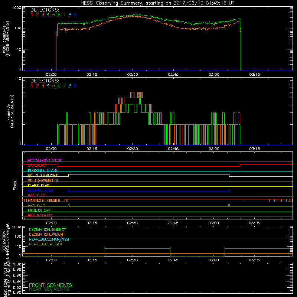Click the BAD_PACKETS flag label
This screenshot has width=297, height=297.
(40, 215)
